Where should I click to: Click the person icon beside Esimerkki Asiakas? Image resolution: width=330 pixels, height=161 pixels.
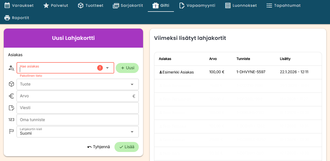161,72
